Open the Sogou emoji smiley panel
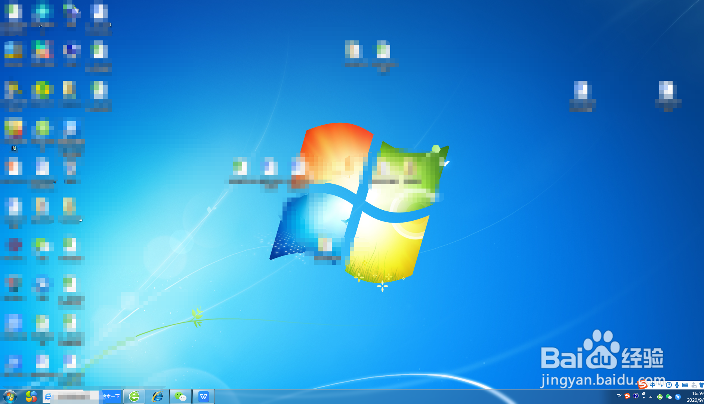Screen dimensions: 704x404 coord(669,385)
